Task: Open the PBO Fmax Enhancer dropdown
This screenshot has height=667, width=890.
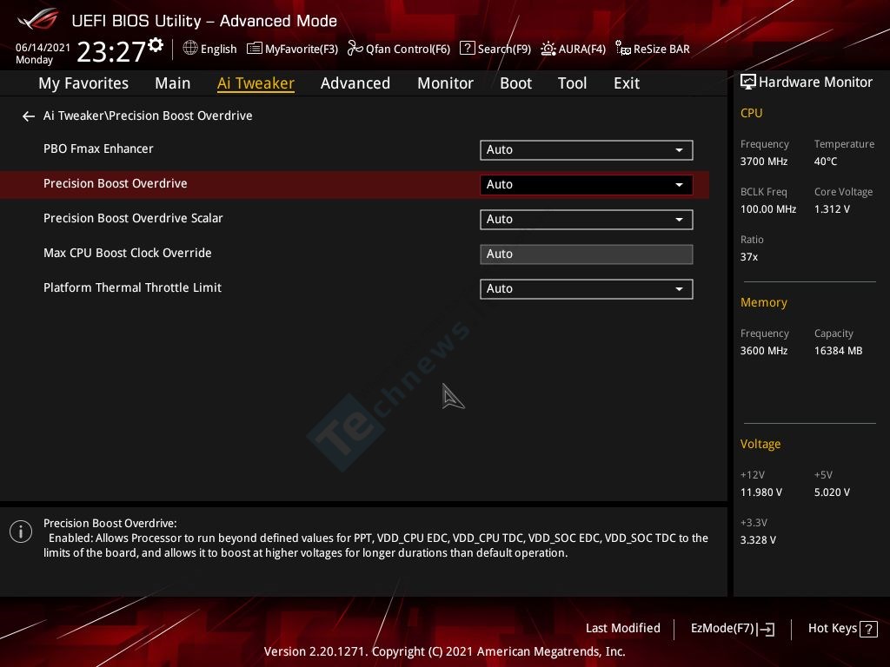Action: click(x=587, y=149)
